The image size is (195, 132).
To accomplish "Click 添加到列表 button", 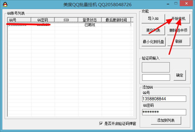I will (166, 120).
